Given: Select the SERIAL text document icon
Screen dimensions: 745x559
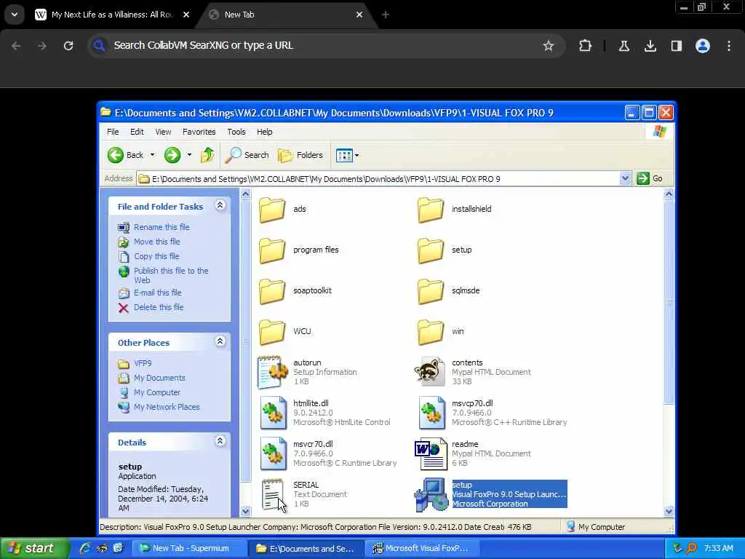Looking at the screenshot, I should click(x=273, y=494).
